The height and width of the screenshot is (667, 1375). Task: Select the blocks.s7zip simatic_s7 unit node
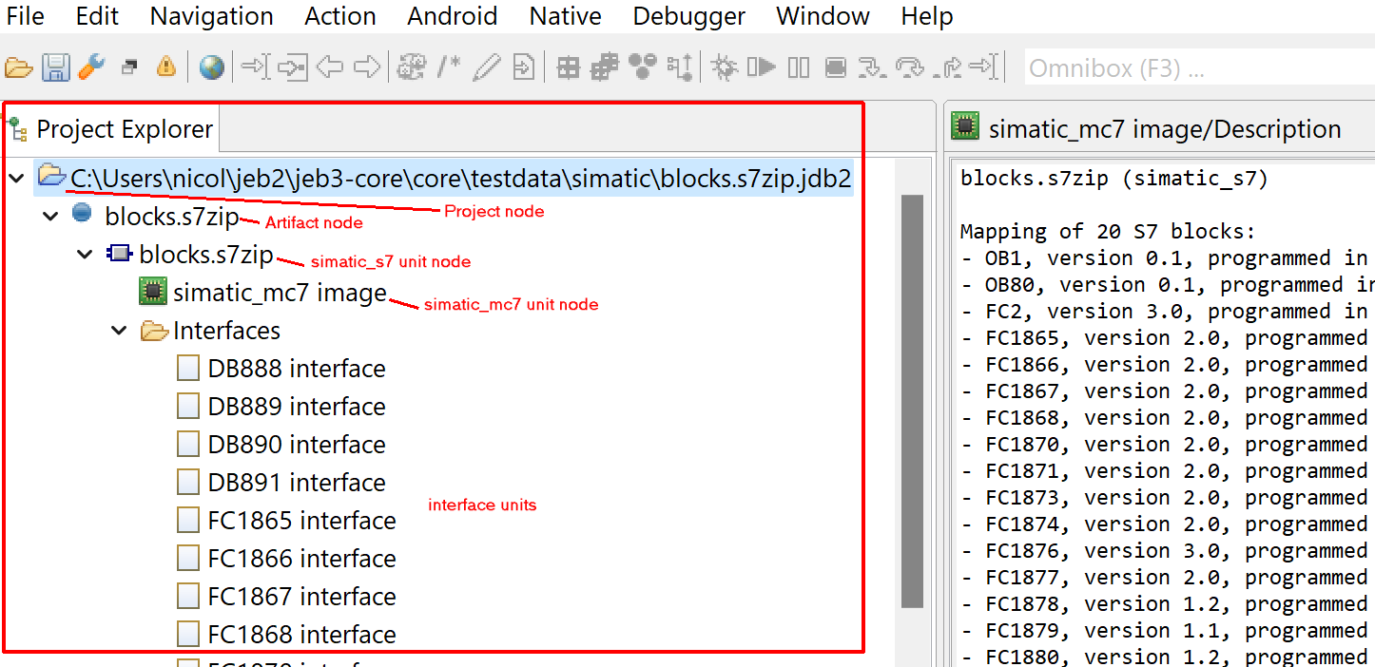pos(191,255)
